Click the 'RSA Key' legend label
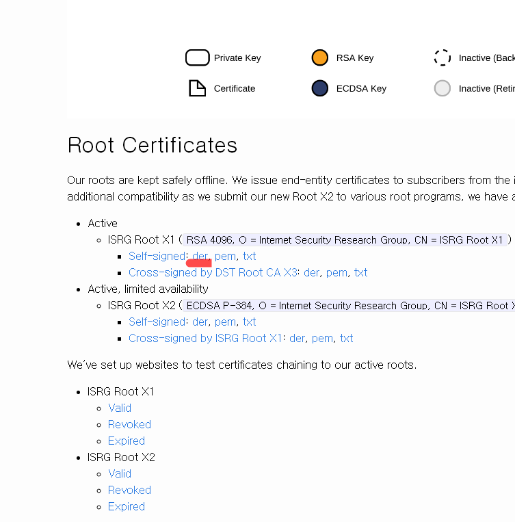This screenshot has height=522, width=515. 355,57
